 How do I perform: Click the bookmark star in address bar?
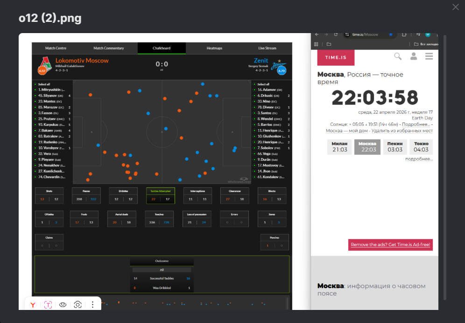391,34
